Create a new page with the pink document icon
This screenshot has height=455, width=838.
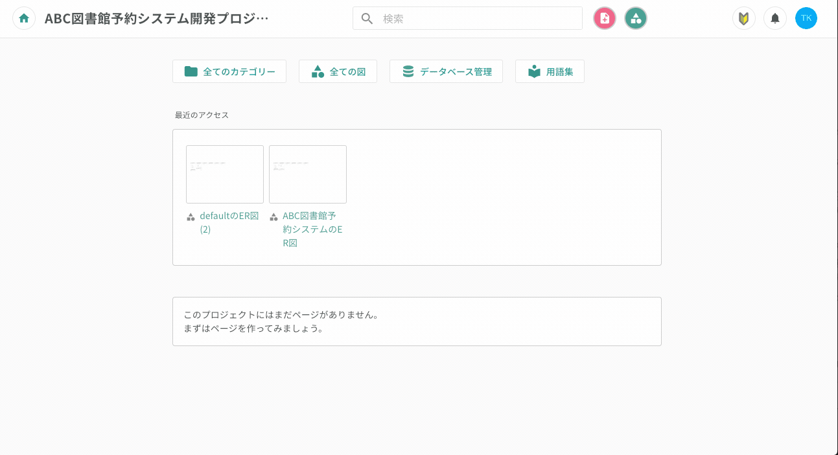pos(604,18)
